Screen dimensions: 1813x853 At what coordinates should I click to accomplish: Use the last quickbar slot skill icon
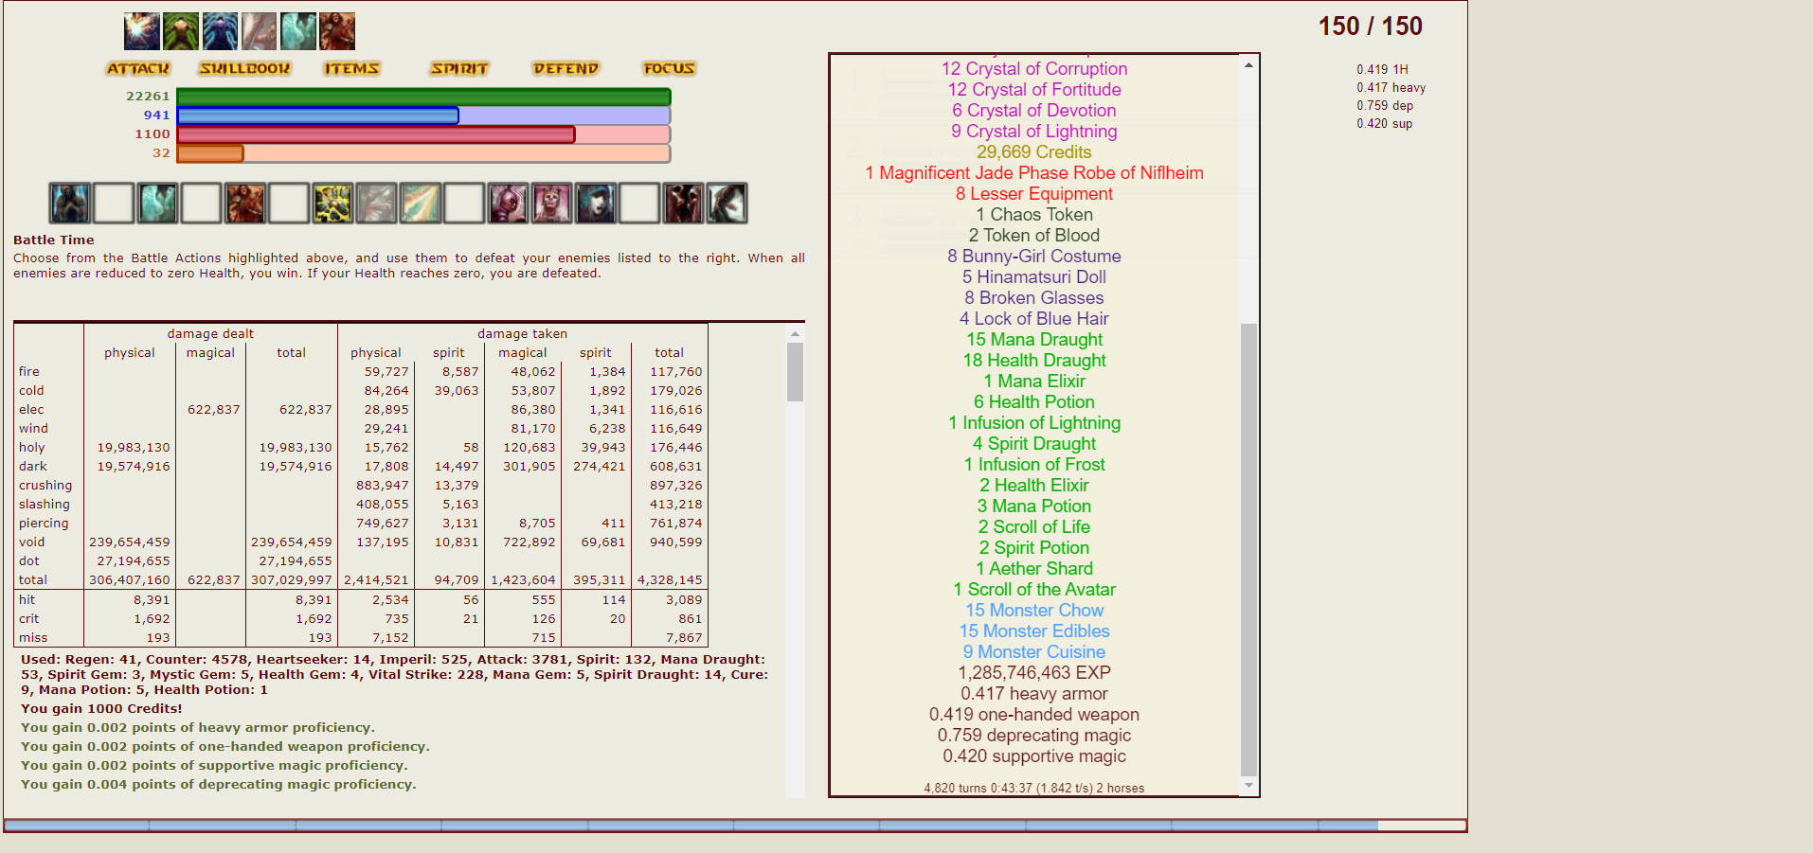[727, 204]
